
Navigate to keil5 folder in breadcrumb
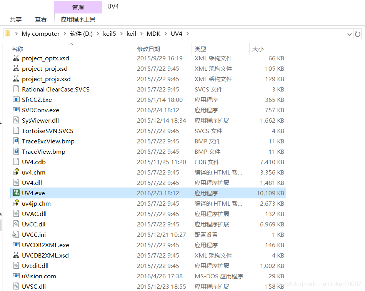[x=109, y=34]
